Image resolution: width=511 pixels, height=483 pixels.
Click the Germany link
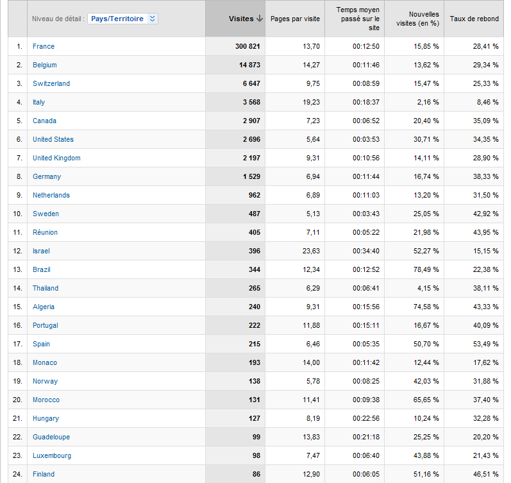pyautogui.click(x=47, y=176)
